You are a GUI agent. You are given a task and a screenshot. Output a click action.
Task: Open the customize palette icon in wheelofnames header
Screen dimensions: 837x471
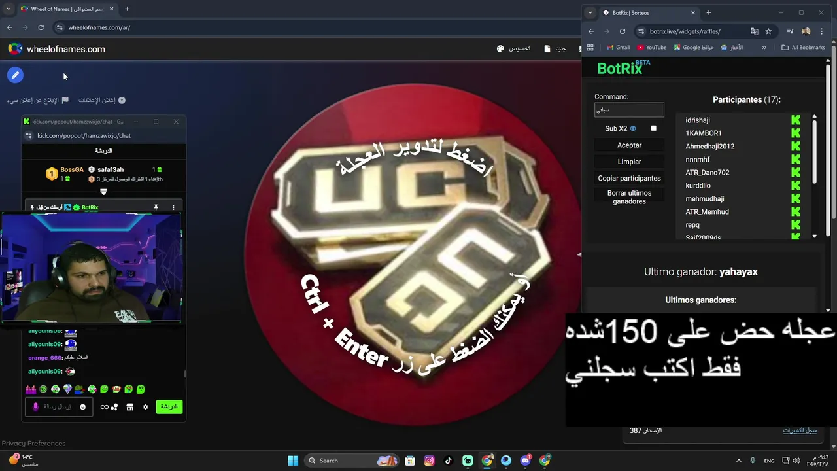pos(500,49)
